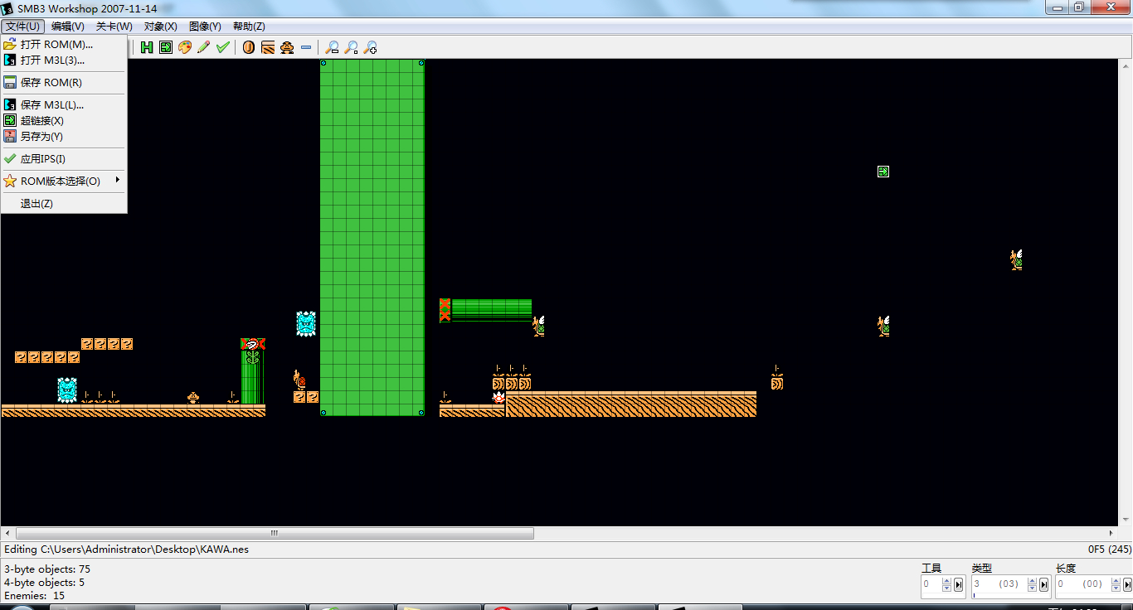Click the blue minus toolbar icon
The image size is (1133, 610).
306,47
